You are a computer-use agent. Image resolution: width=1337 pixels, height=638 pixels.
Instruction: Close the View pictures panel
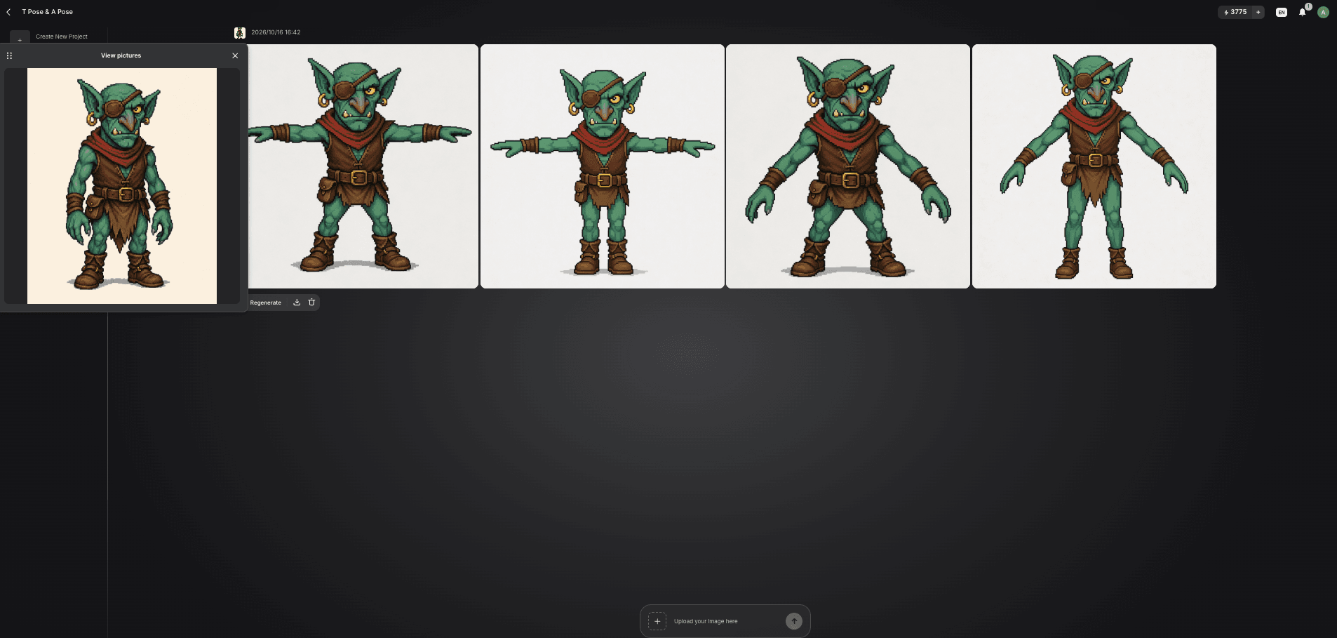[x=235, y=55]
